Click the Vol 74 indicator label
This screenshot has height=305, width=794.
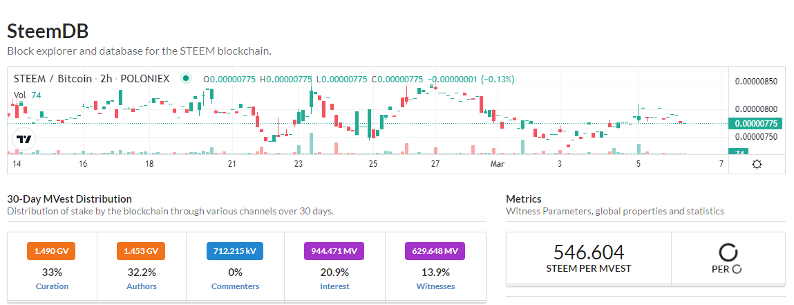click(x=28, y=95)
